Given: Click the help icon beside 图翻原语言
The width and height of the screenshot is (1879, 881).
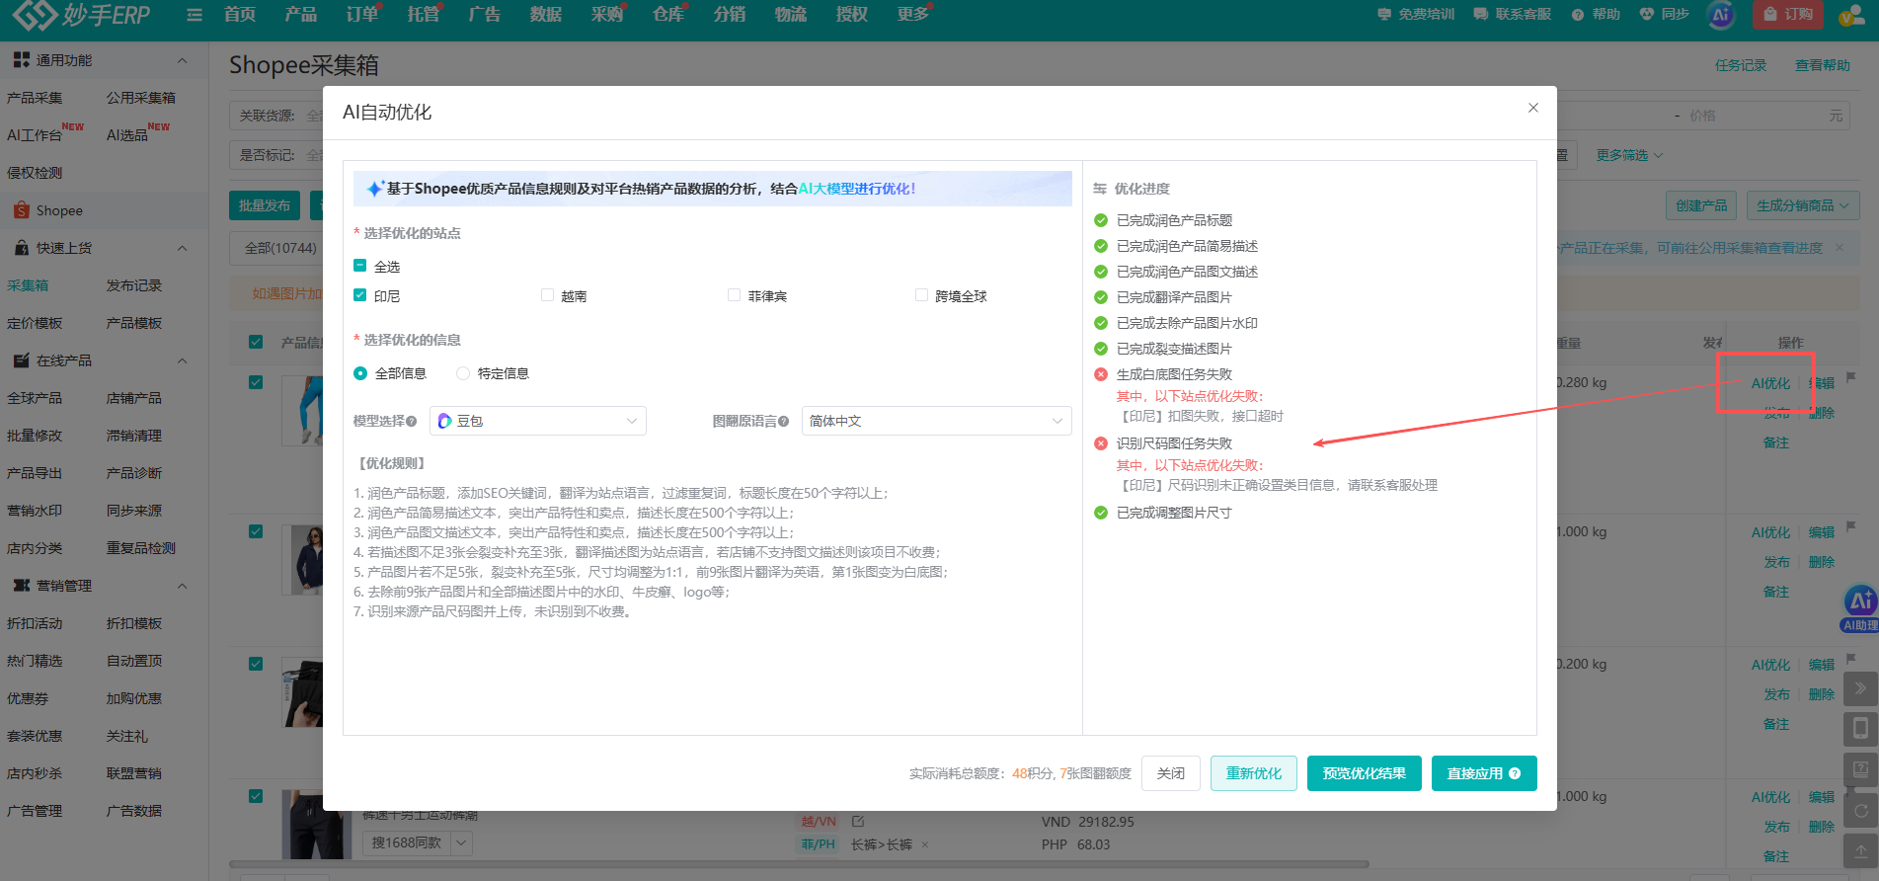Looking at the screenshot, I should (783, 421).
